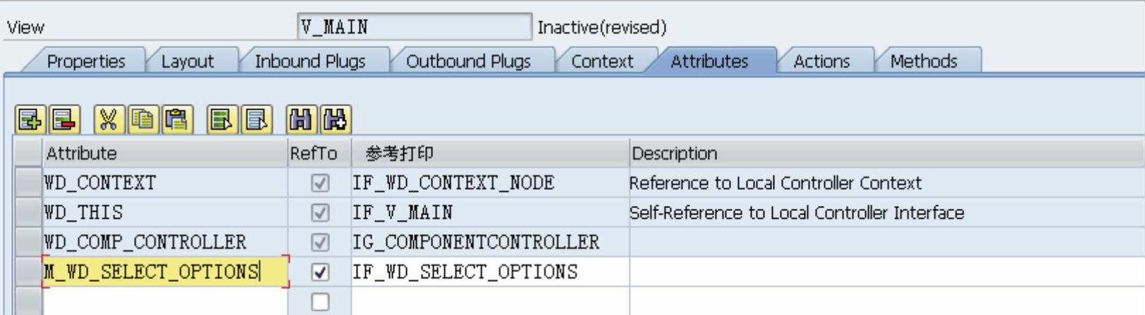The height and width of the screenshot is (315, 1145).
Task: Check the RefTo box in empty row
Action: point(320,302)
